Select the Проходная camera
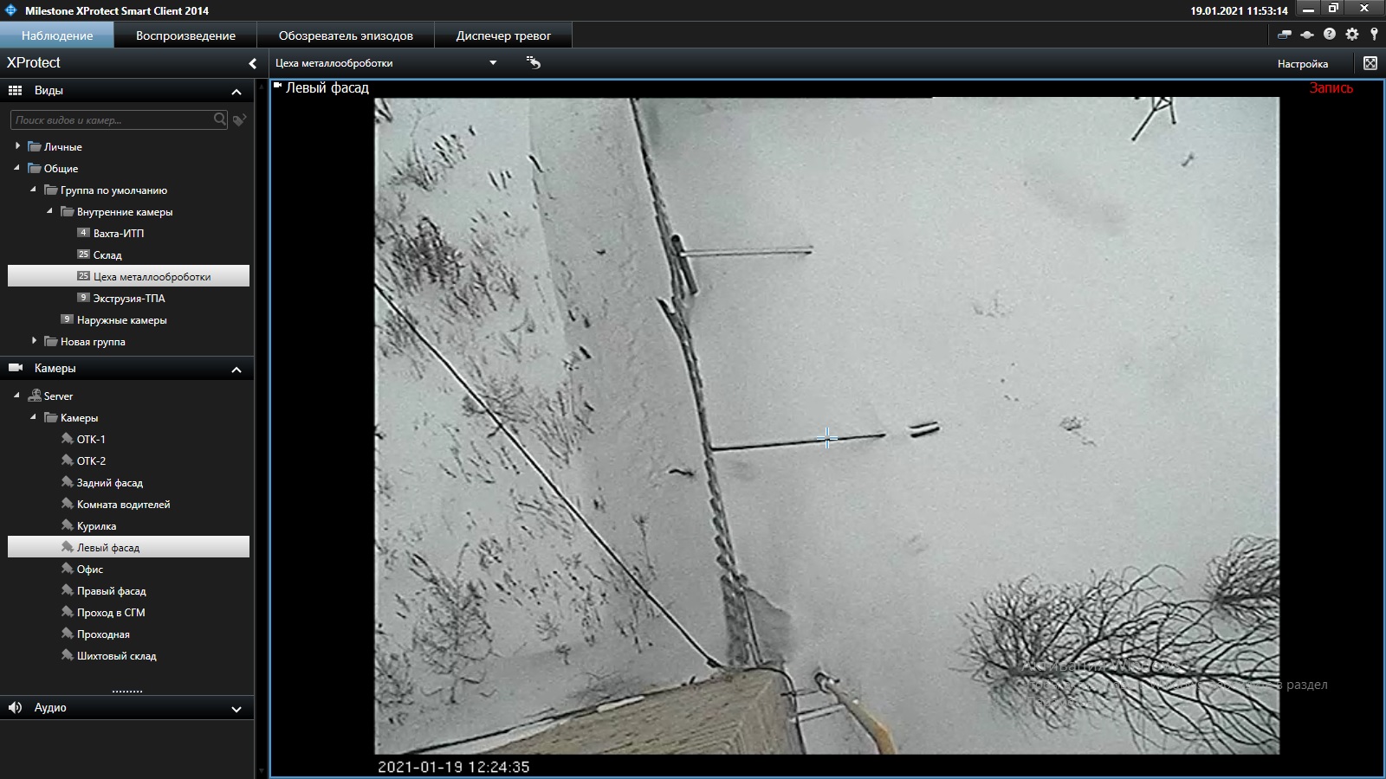This screenshot has width=1386, height=779. [x=103, y=634]
